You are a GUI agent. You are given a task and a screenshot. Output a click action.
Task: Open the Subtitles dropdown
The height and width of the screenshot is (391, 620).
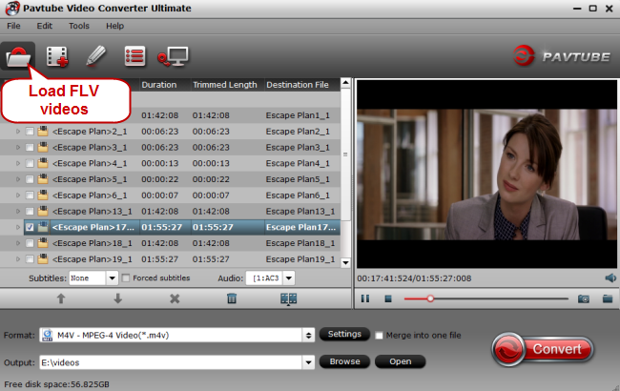[x=112, y=278]
